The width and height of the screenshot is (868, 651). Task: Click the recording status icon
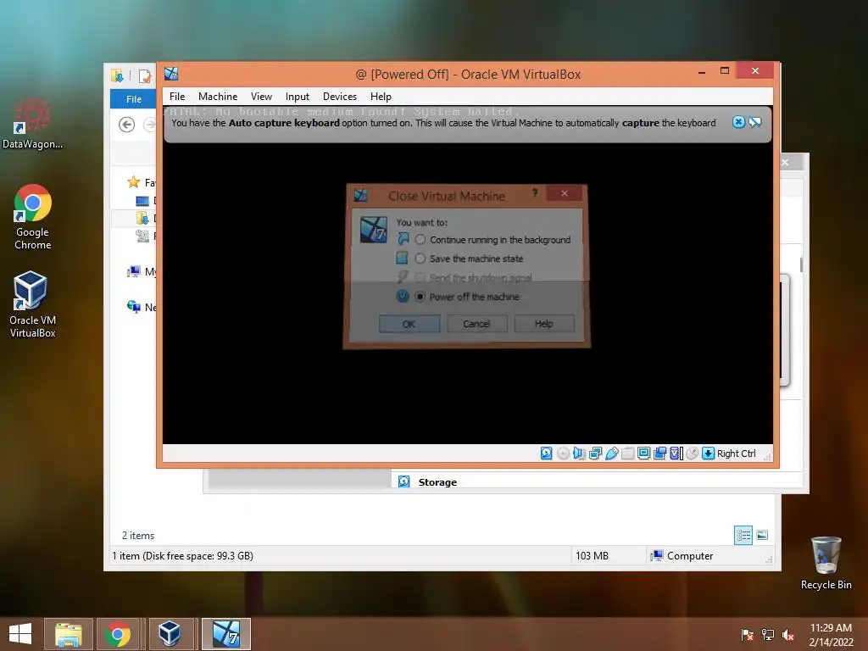tap(659, 453)
